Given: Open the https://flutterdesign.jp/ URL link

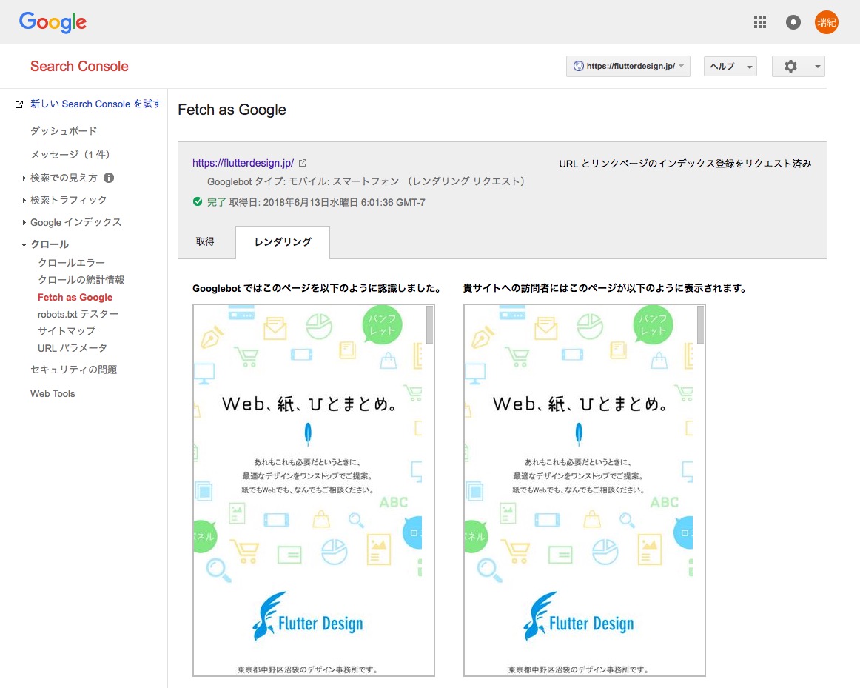Looking at the screenshot, I should [x=243, y=163].
